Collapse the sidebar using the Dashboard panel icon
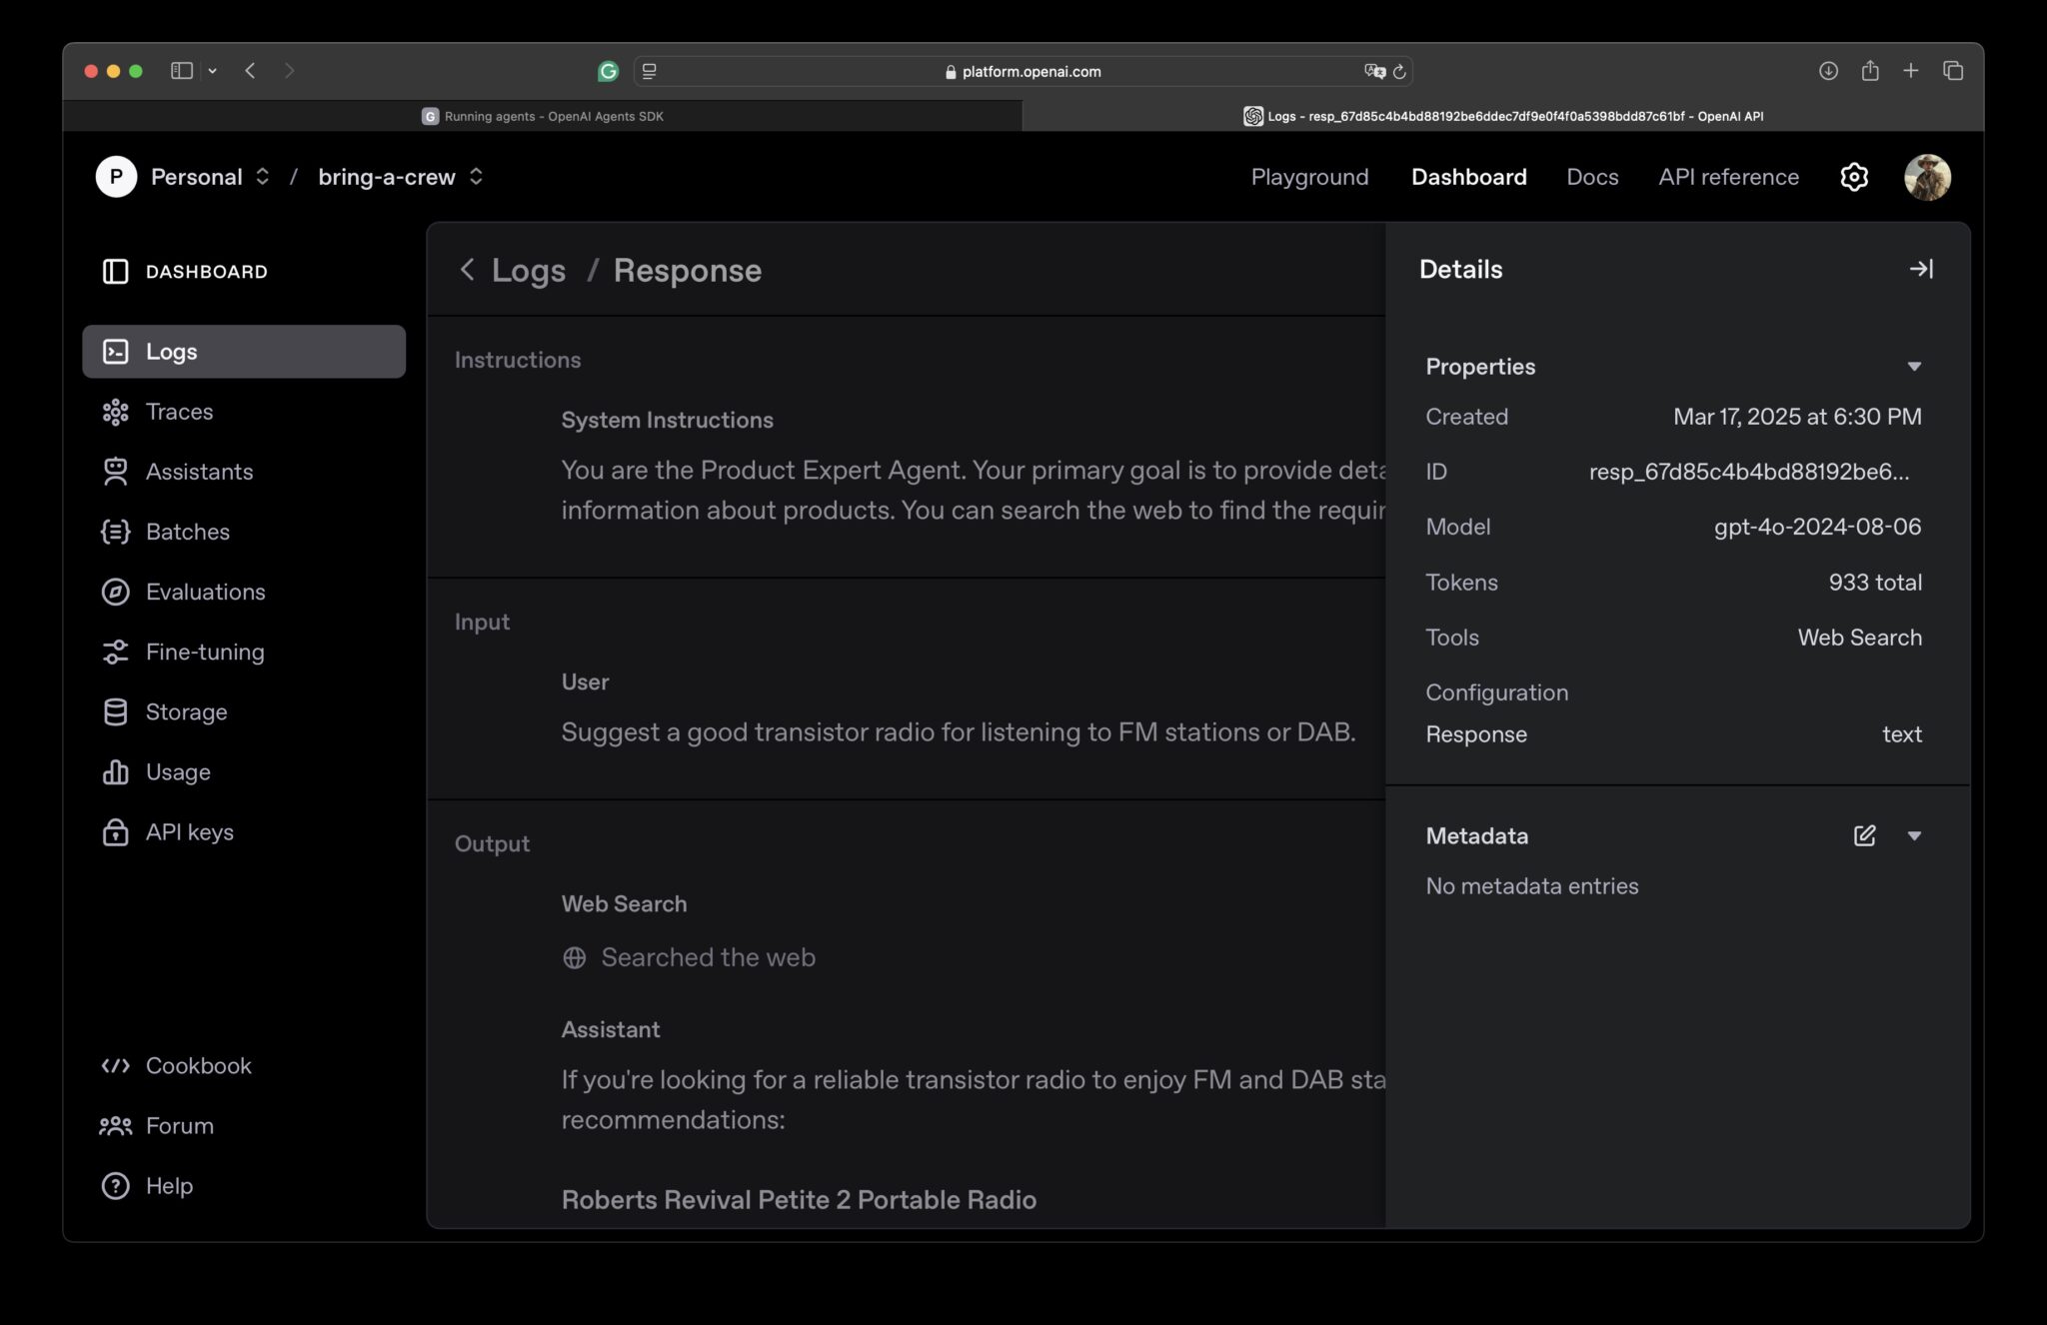This screenshot has width=2047, height=1325. pyautogui.click(x=116, y=271)
